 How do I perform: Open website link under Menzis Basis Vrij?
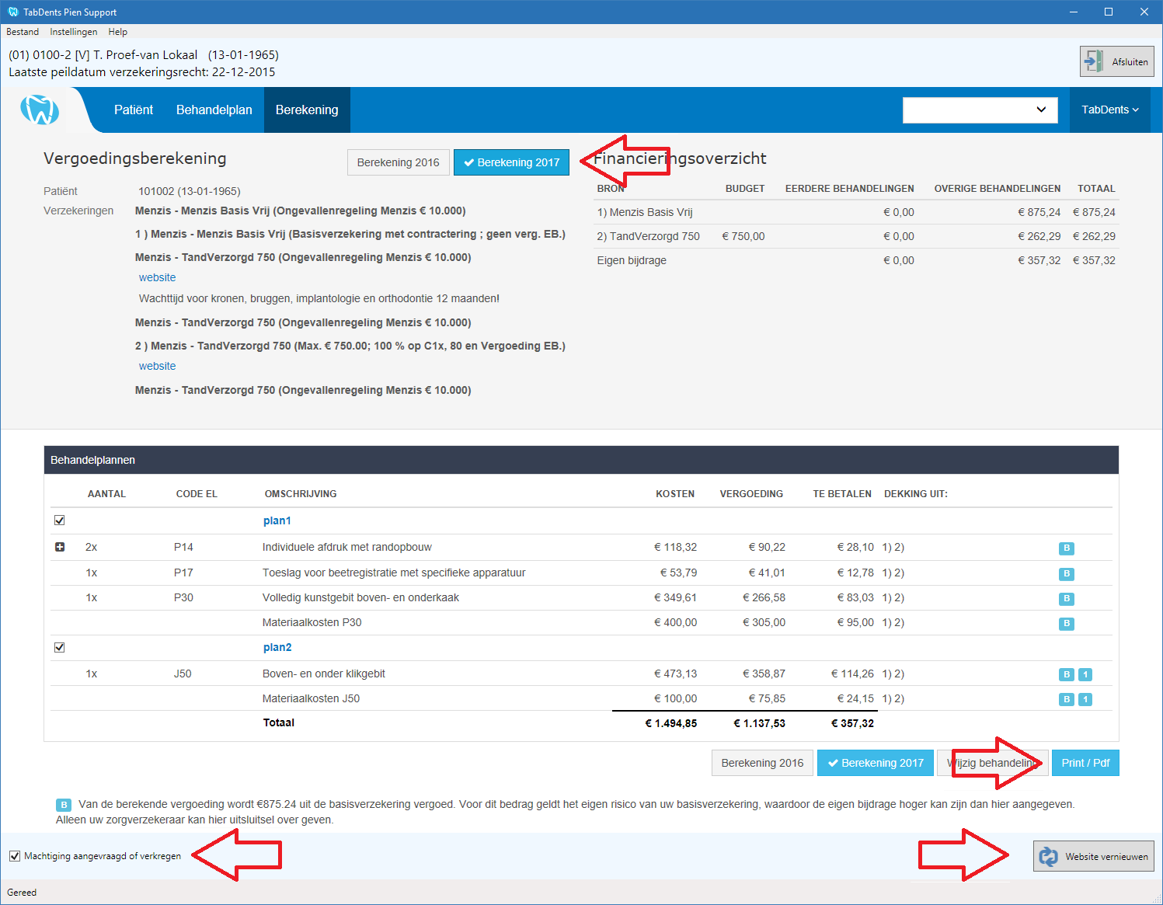[x=157, y=277]
